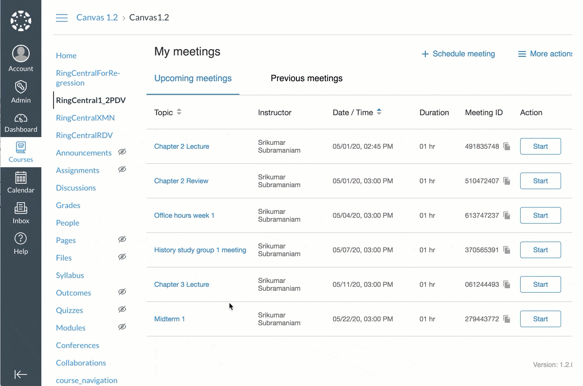Viewport: 583px width, 386px height.
Task: Open the Canvas logo home icon
Action: pos(20,20)
